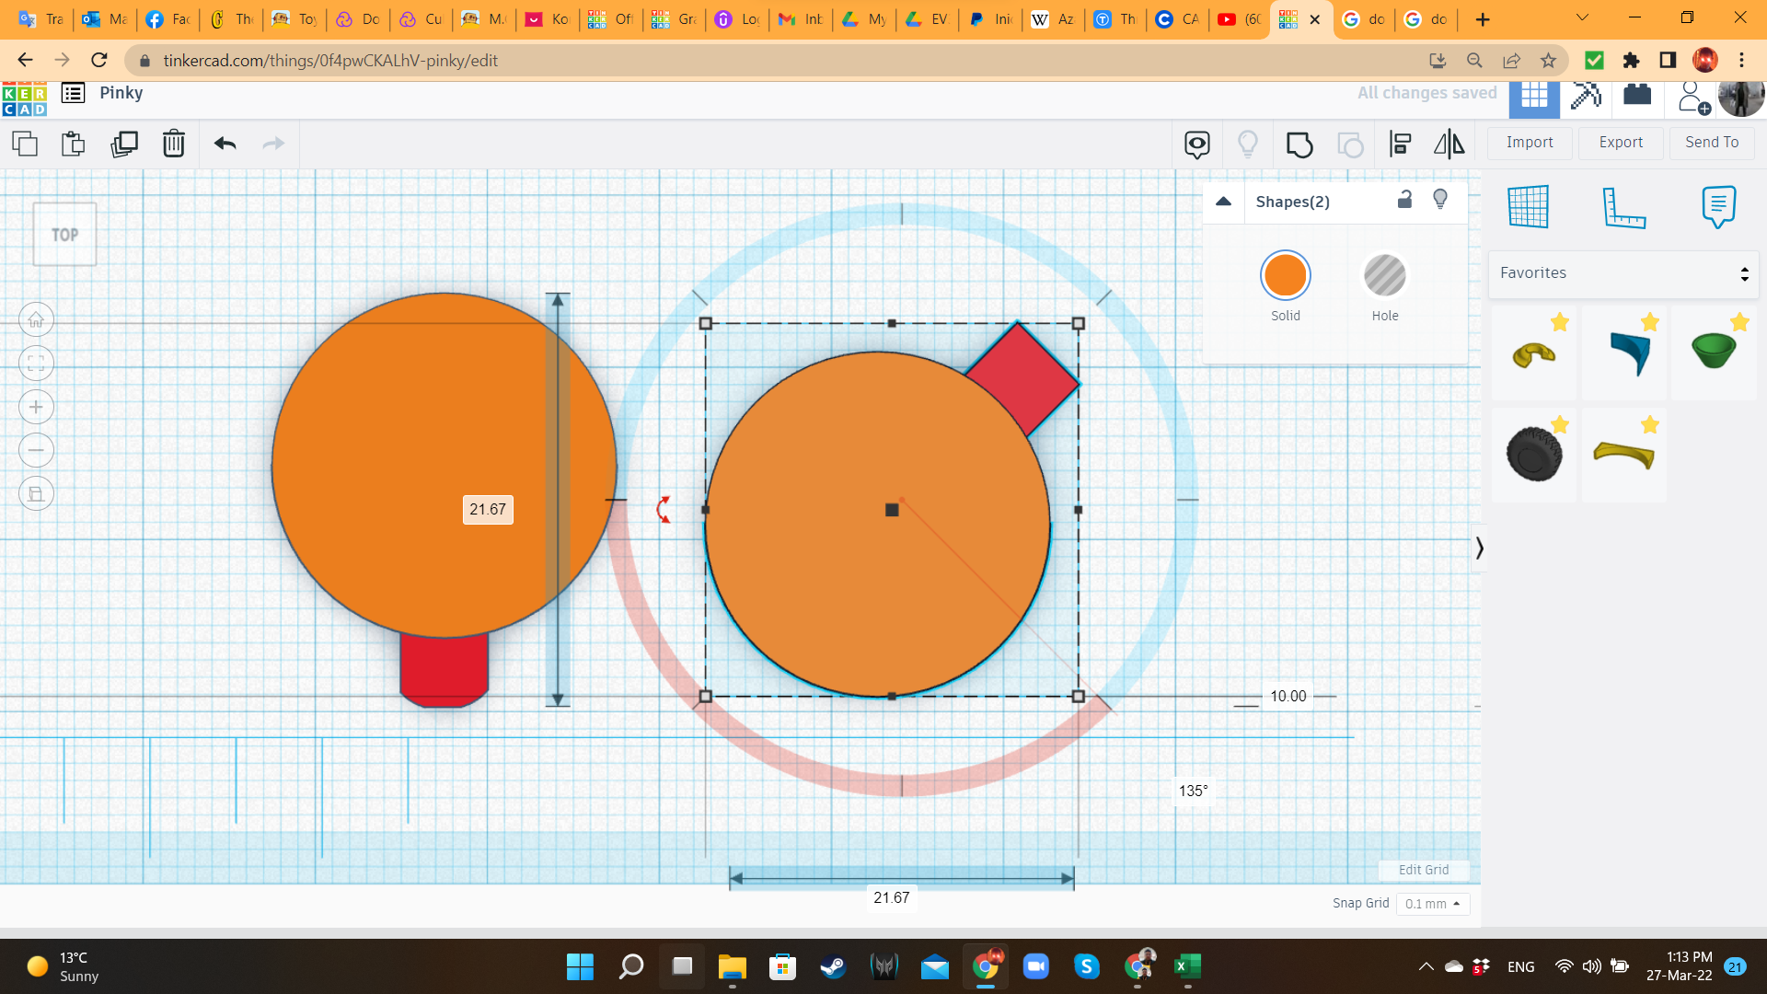
Task: Delete selection with trash icon
Action: pos(173,144)
